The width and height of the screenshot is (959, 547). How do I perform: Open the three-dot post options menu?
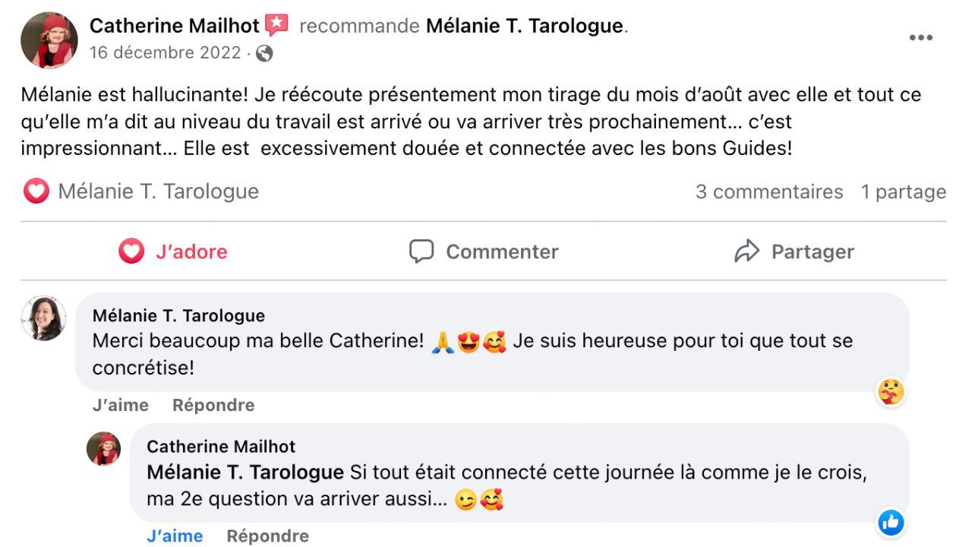[920, 38]
